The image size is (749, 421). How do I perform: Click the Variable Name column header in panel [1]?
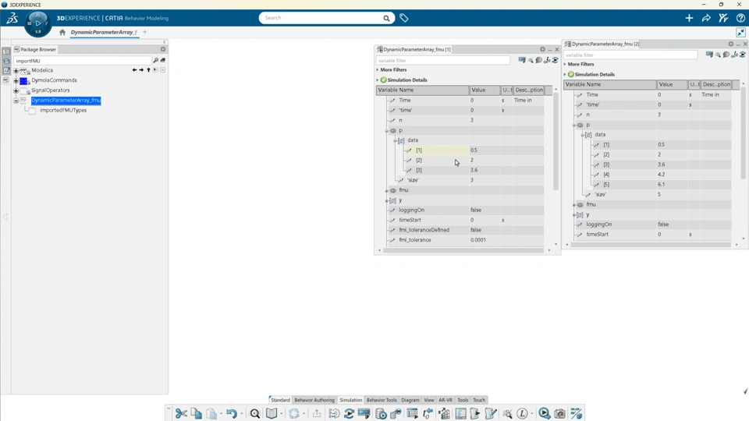[x=422, y=90]
